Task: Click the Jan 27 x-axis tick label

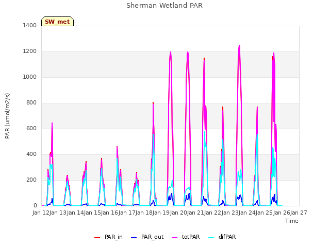Action: click(x=299, y=213)
